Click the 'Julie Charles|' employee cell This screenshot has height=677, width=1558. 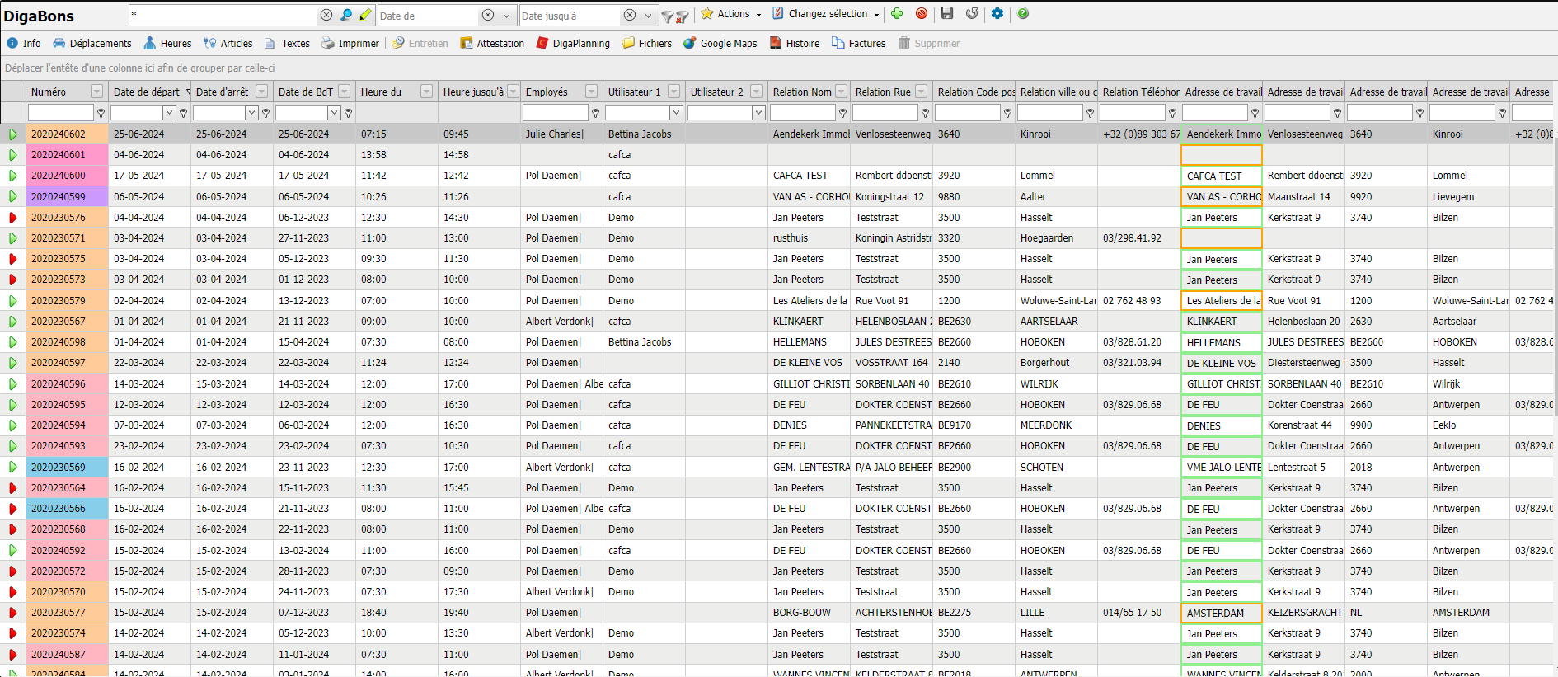click(562, 134)
